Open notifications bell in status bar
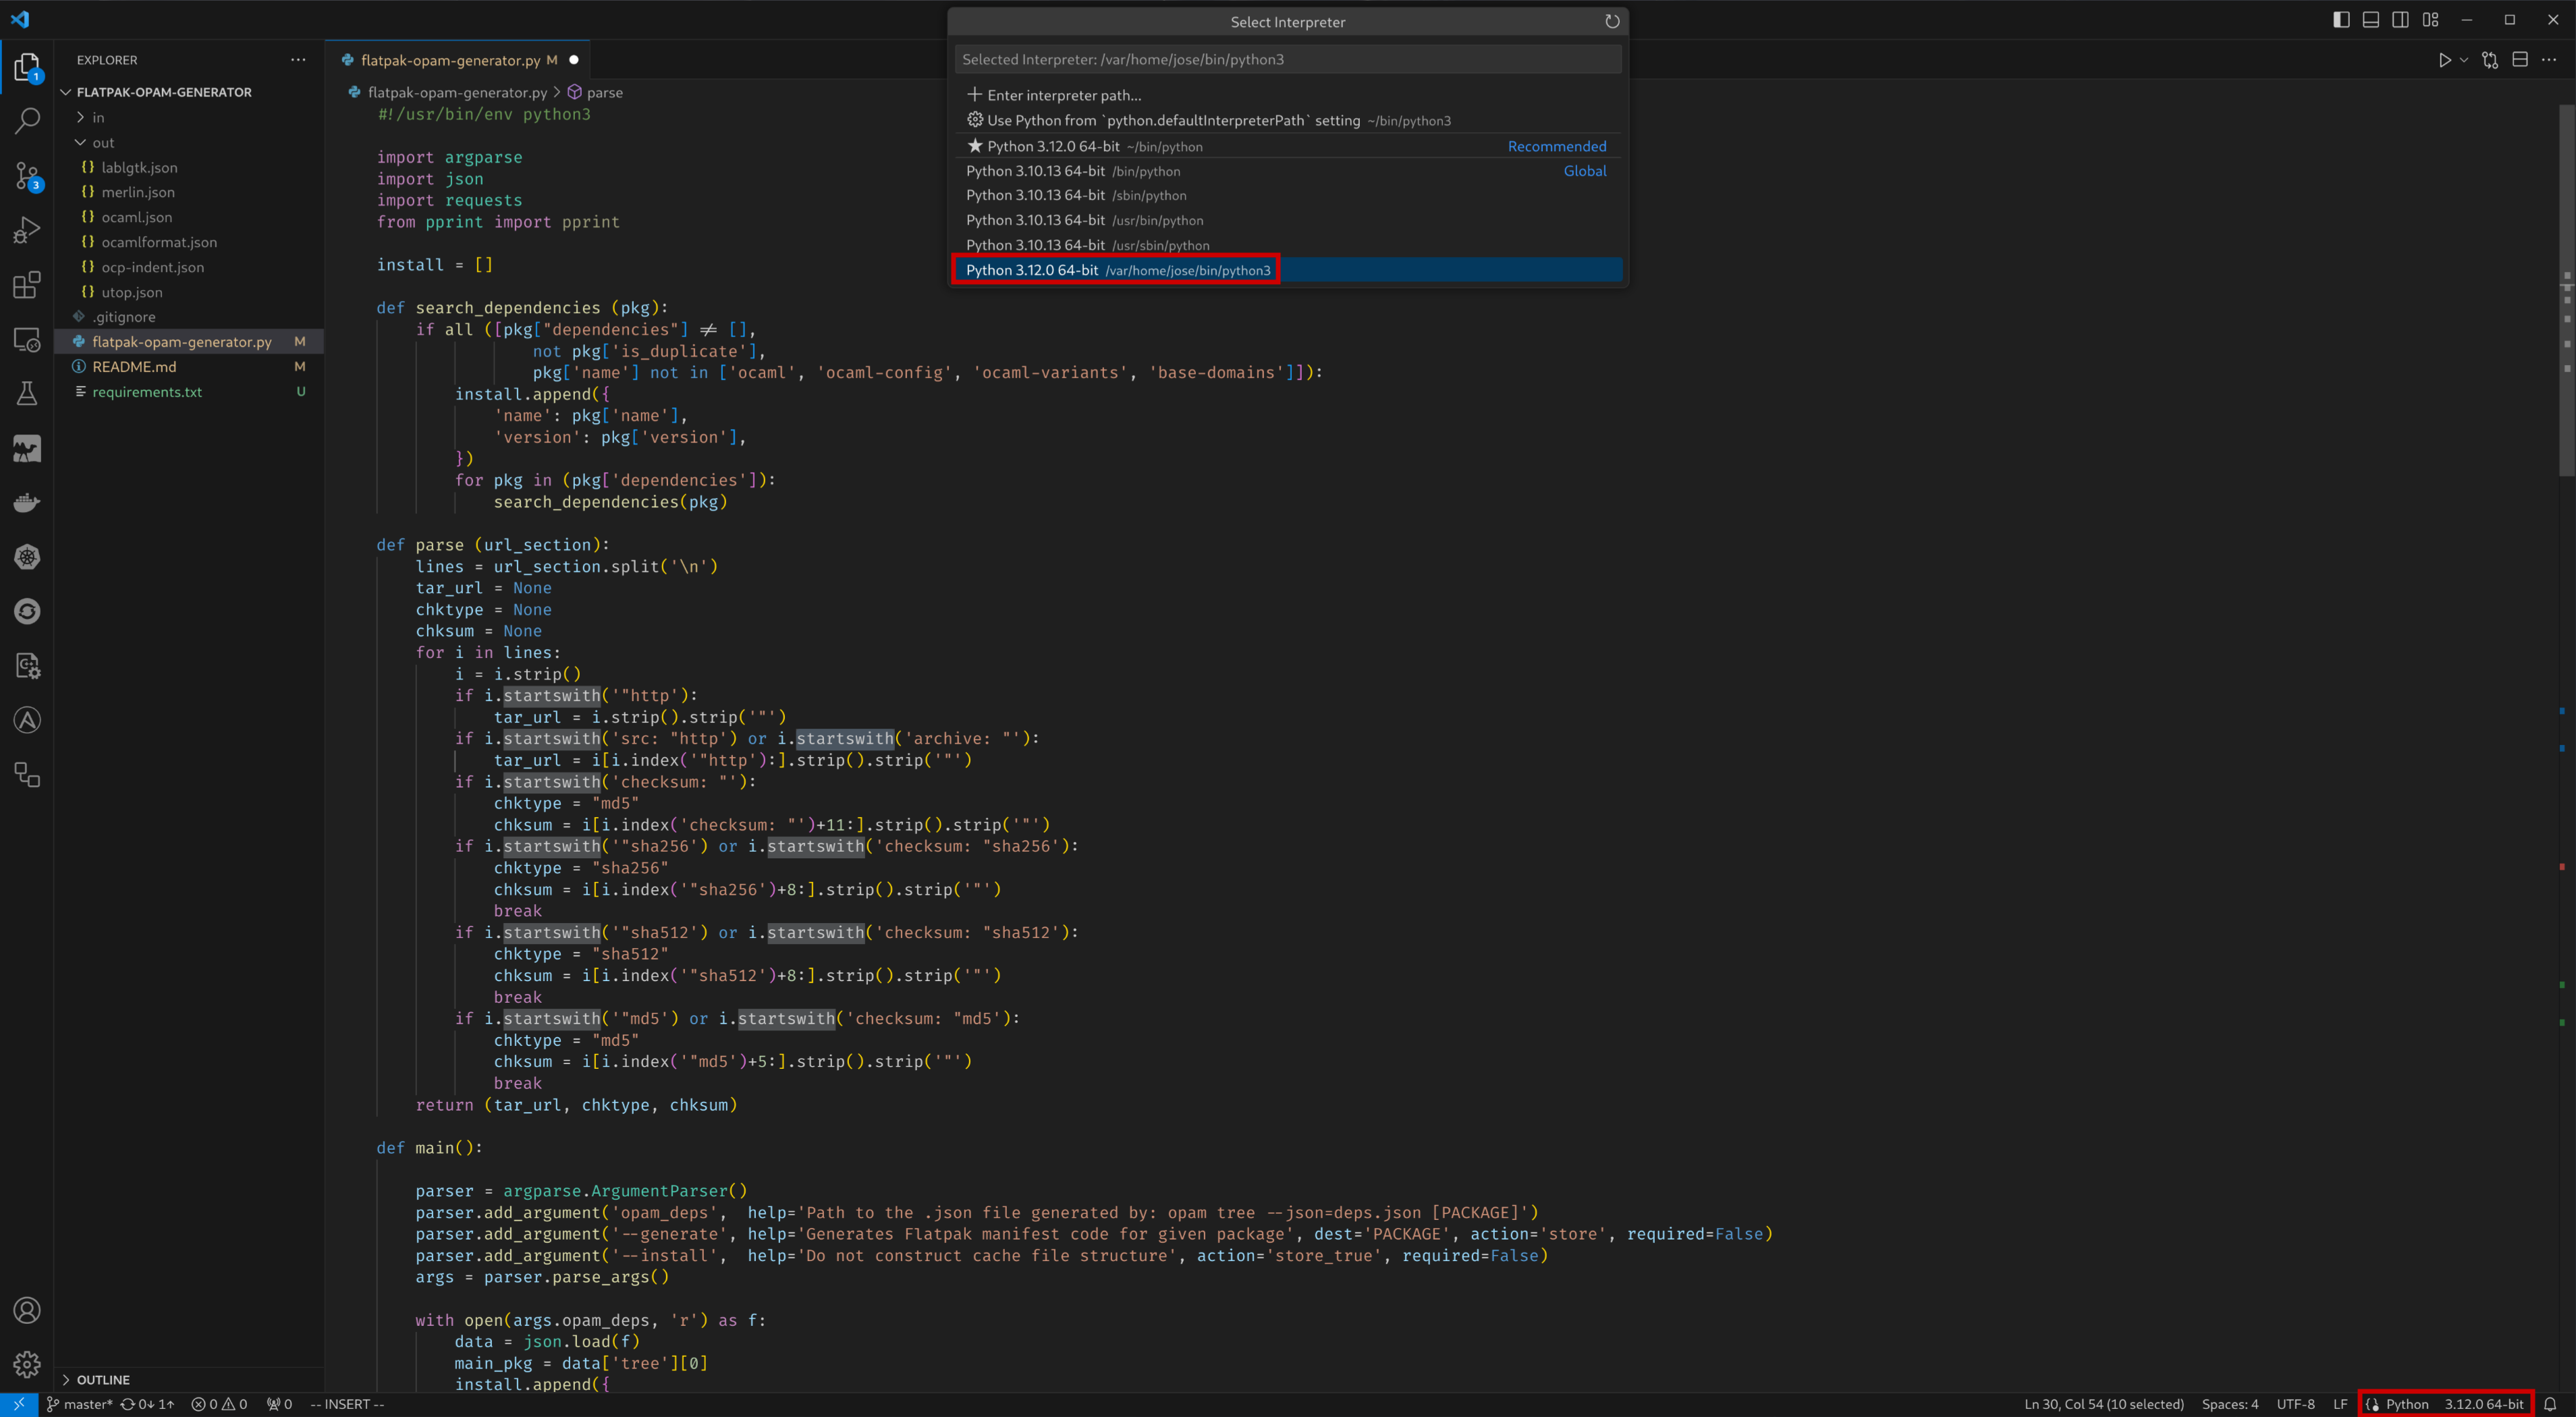Screen dimensions: 2576x1417 click(2549, 1404)
